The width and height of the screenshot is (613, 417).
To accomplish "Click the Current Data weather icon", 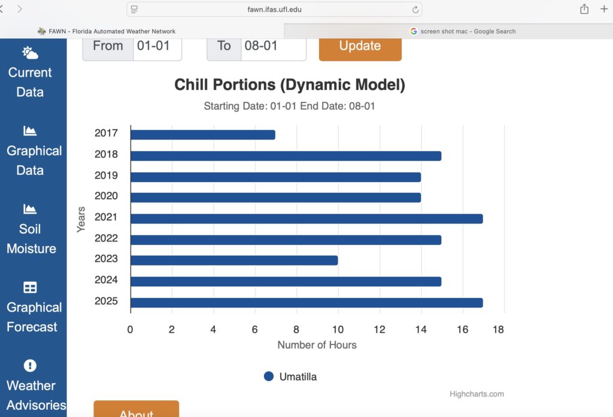I will 30,53.
